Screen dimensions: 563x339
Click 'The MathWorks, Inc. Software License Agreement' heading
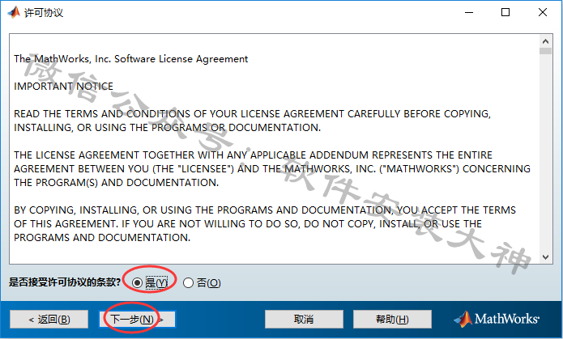click(x=131, y=59)
